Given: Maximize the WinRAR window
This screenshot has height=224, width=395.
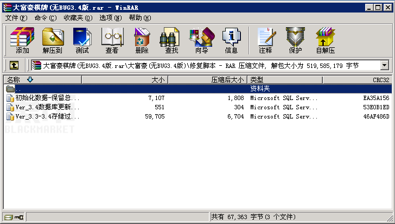Looking at the screenshot, I should 378,8.
